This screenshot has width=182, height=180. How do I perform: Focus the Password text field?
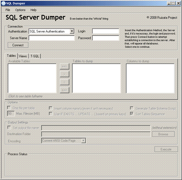[x=106, y=38]
